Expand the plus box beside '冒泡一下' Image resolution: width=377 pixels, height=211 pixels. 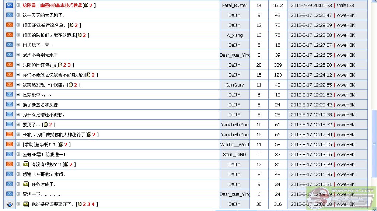click(x=18, y=194)
